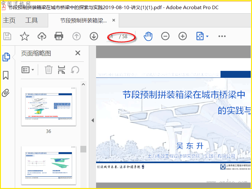Upload file via the cloud icon

[x=42, y=36]
